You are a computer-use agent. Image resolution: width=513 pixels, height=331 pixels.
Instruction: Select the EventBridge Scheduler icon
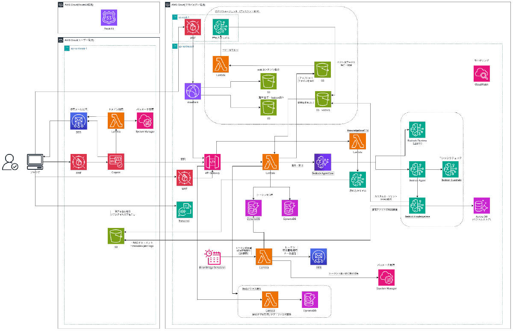click(x=212, y=257)
